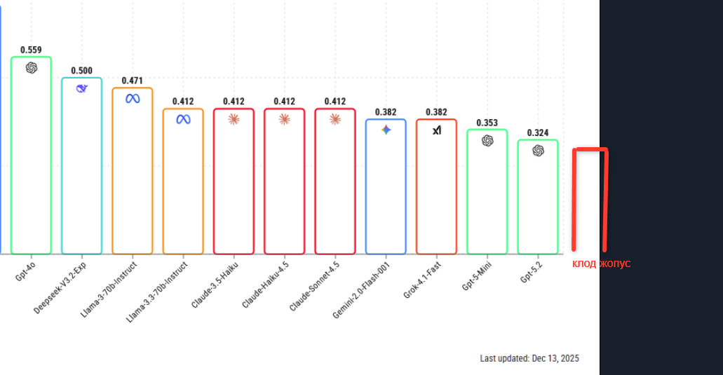Click the OpenAI icon on the Gpt-4o bar
The image size is (723, 375).
tap(31, 67)
